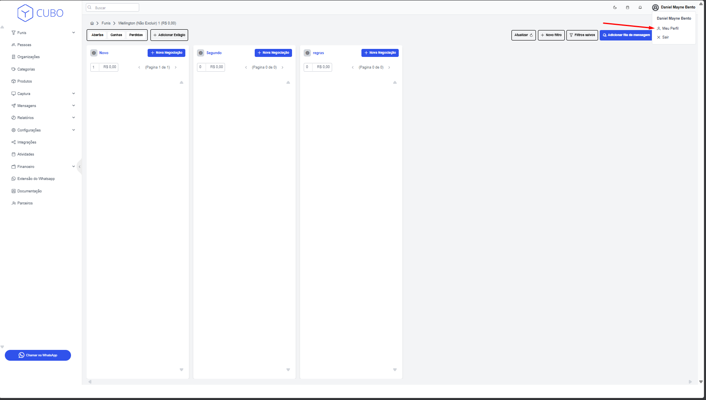
Task: Open settings gear of Novo stage
Action: click(94, 53)
